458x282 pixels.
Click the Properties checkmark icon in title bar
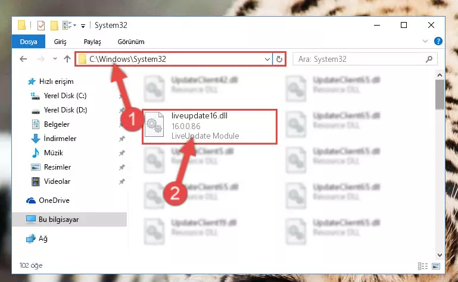pos(41,26)
